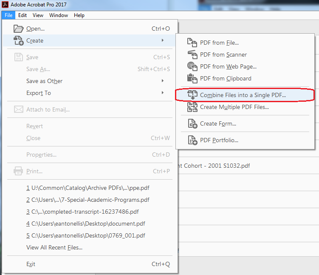
Task: Expand the Create submenu arrow
Action: pos(163,40)
